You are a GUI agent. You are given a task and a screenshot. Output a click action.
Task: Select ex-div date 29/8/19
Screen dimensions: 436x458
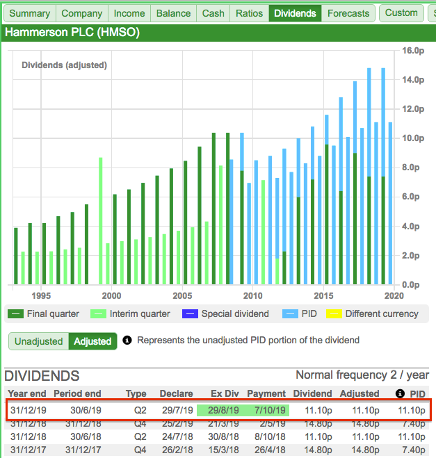pyautogui.click(x=223, y=410)
